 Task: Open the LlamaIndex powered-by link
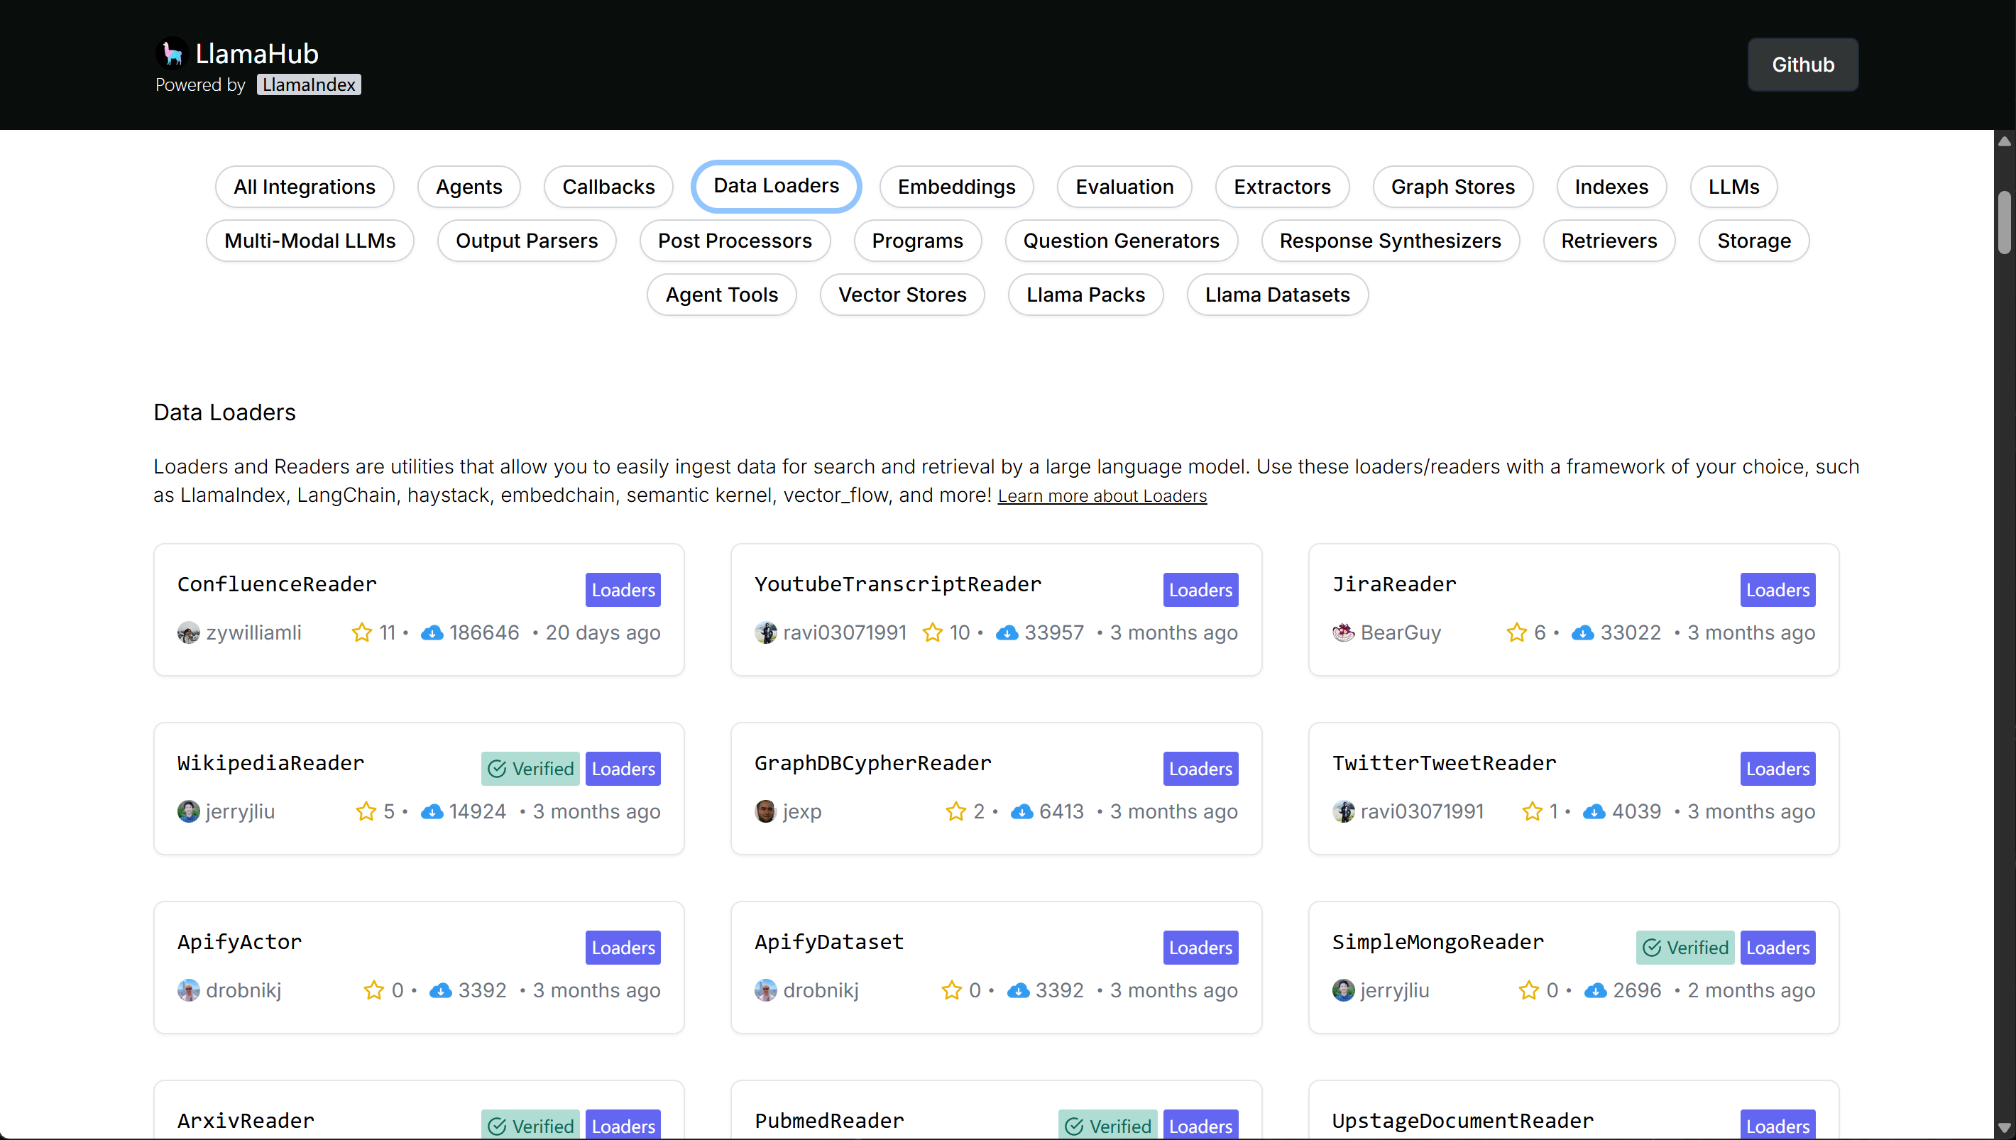point(309,84)
